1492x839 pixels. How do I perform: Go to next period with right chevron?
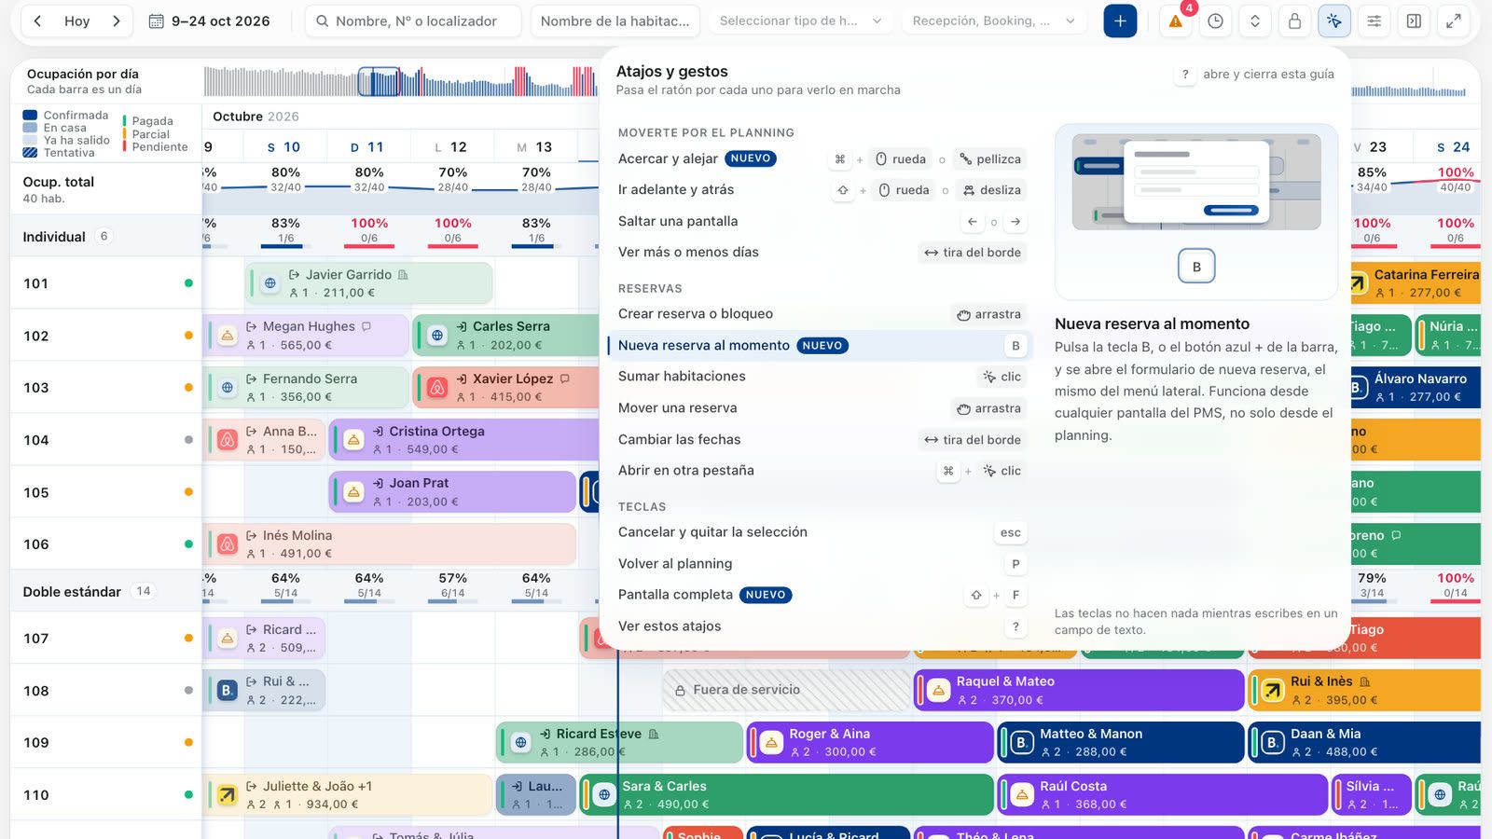tap(117, 21)
